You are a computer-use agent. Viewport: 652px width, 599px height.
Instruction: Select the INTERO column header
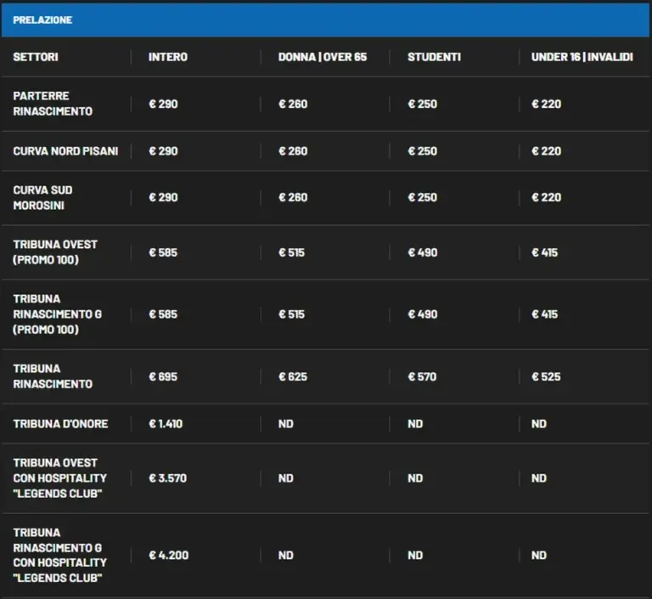pos(168,57)
